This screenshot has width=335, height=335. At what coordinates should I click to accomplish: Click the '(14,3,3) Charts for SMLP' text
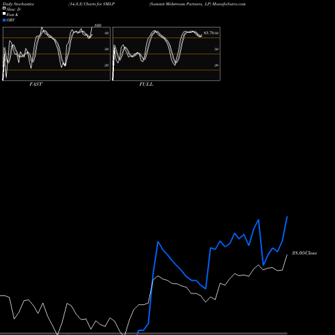(92, 4)
